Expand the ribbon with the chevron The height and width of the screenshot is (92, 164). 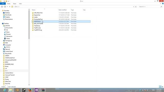[x=161, y=4]
